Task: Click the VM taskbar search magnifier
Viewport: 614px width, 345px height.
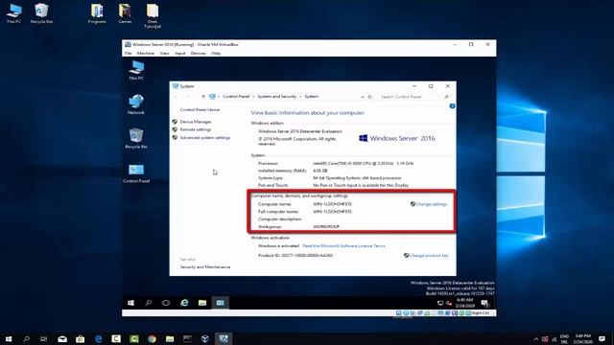Action: tap(149, 303)
